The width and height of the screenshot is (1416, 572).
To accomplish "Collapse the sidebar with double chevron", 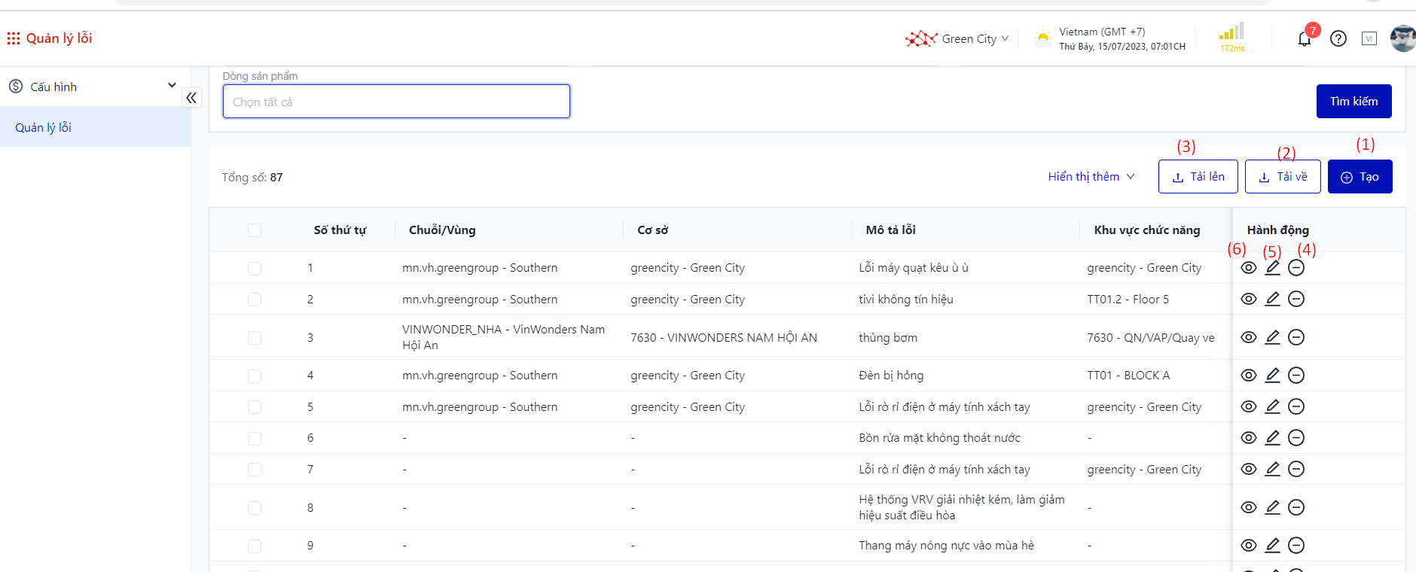I will [191, 98].
